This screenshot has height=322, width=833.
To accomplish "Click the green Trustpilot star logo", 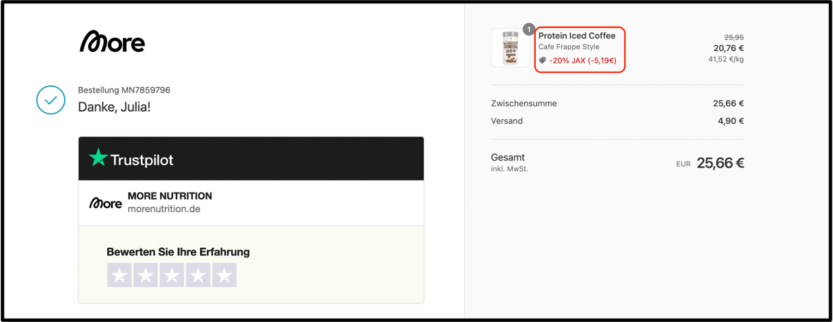I will click(98, 158).
